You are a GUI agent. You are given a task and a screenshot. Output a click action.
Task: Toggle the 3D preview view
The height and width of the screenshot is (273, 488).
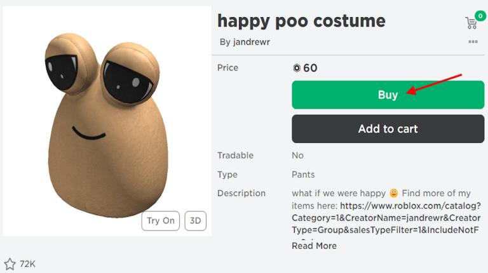(x=196, y=221)
